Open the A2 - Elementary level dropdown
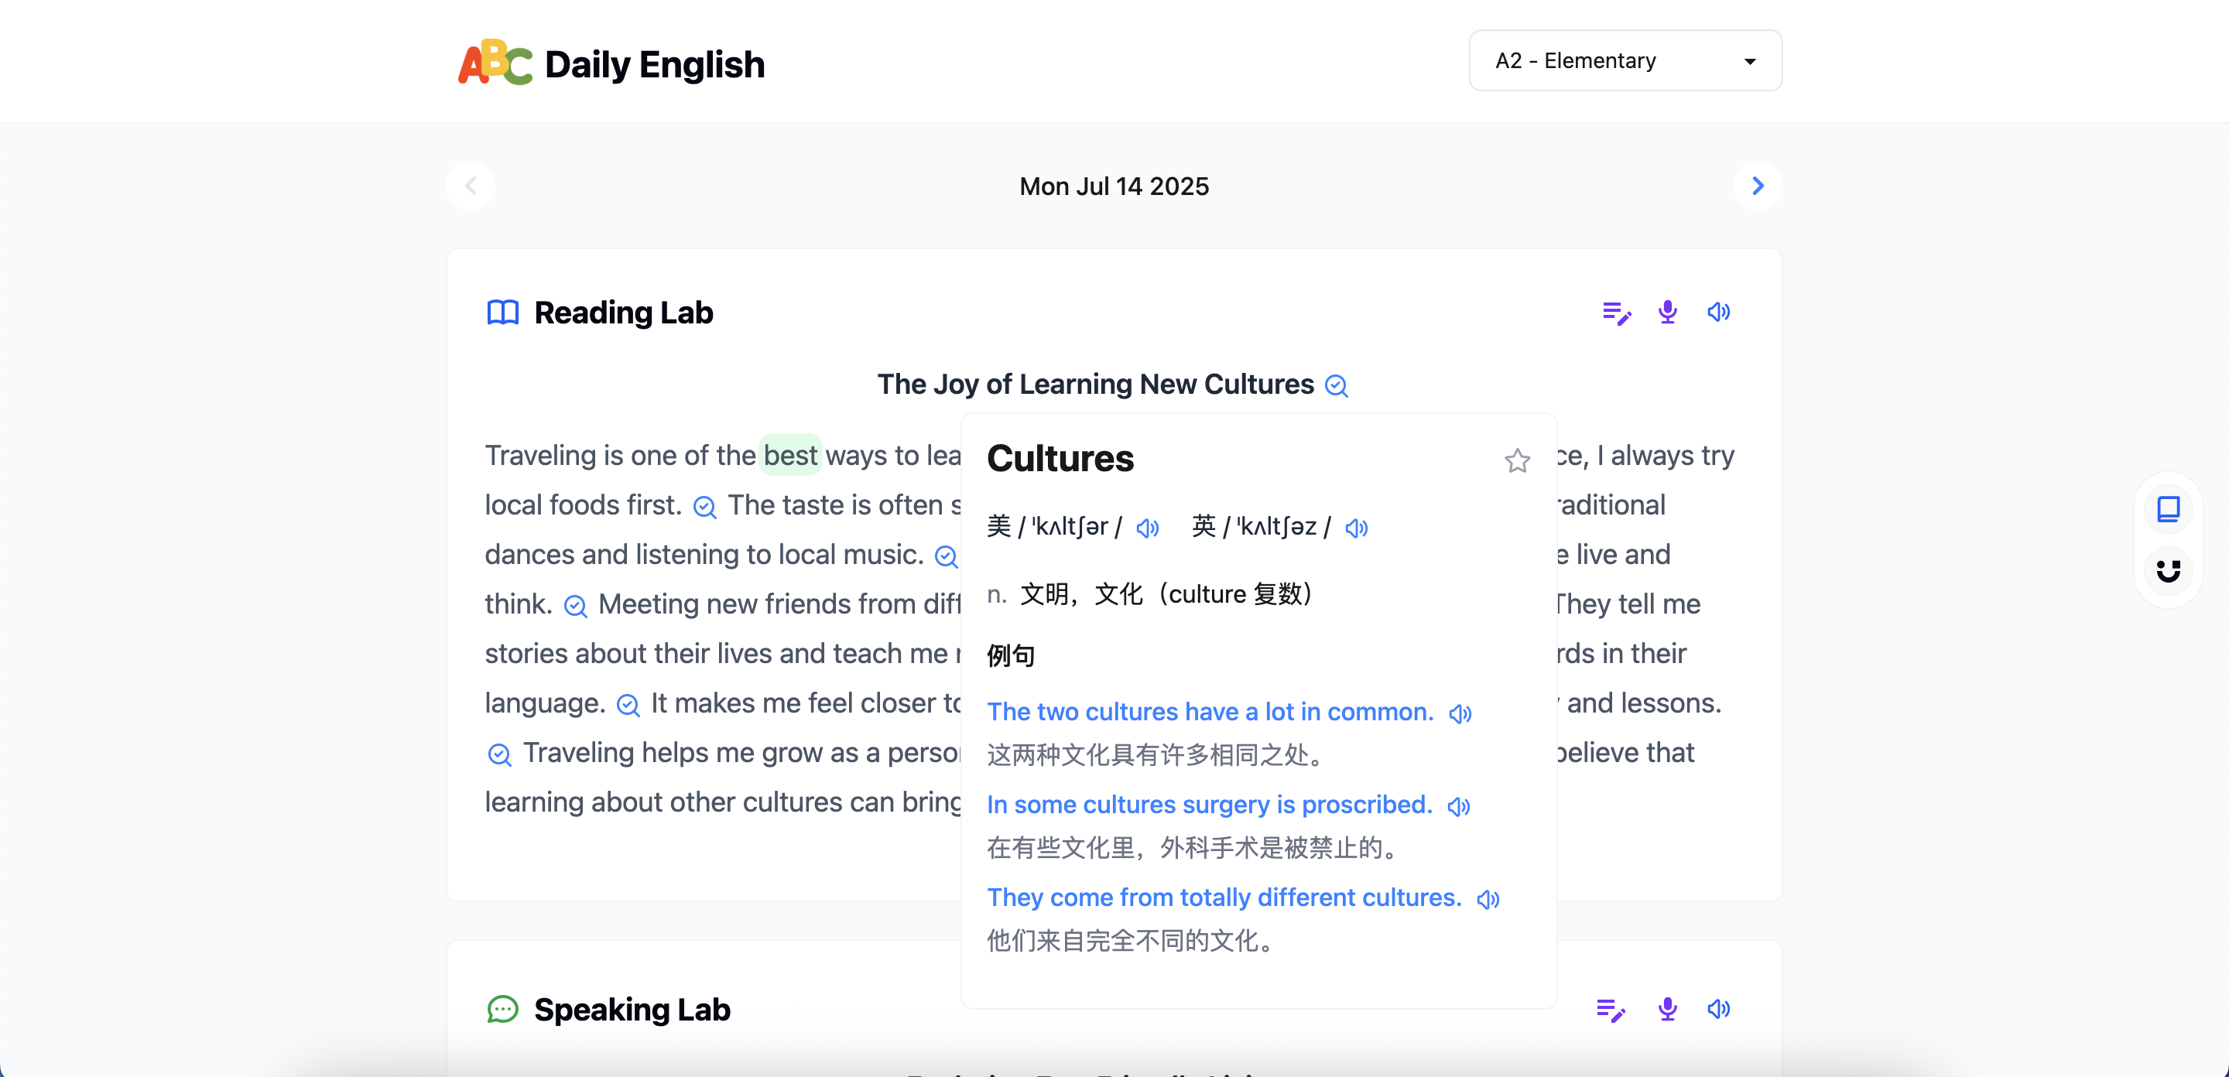The height and width of the screenshot is (1077, 2229). click(1625, 60)
